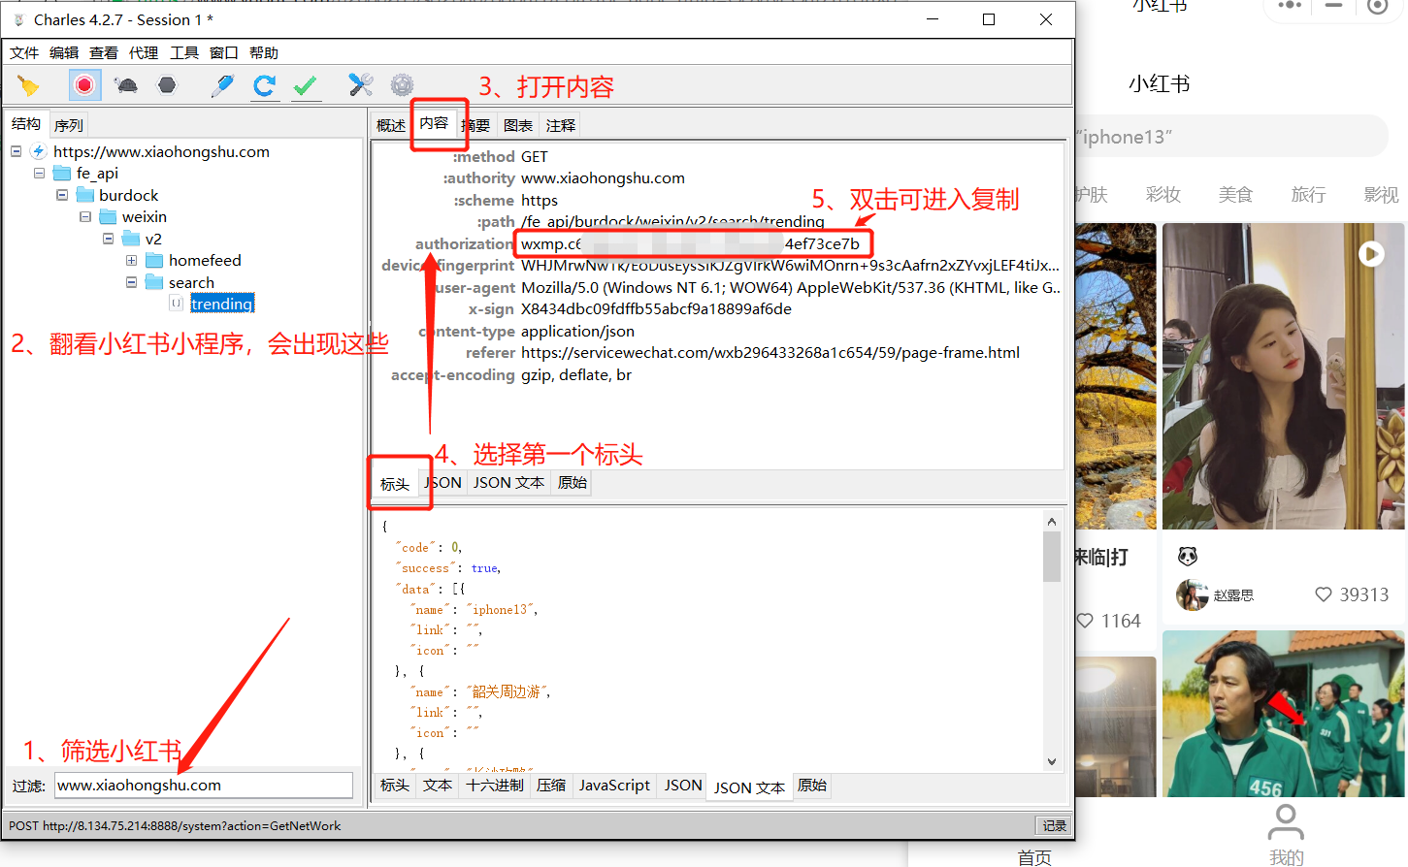
Task: Toggle the hexagon breakpoints icon
Action: pyautogui.click(x=167, y=85)
